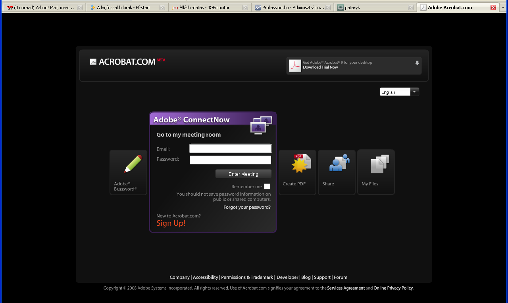Close the peteryk tab

[411, 8]
